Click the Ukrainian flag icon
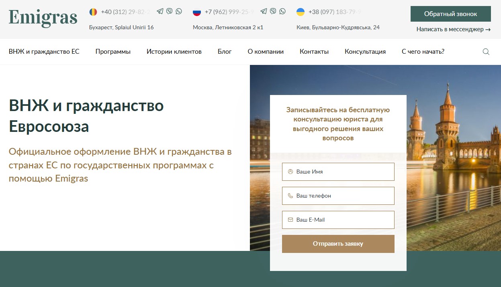Image resolution: width=501 pixels, height=287 pixels. point(301,12)
